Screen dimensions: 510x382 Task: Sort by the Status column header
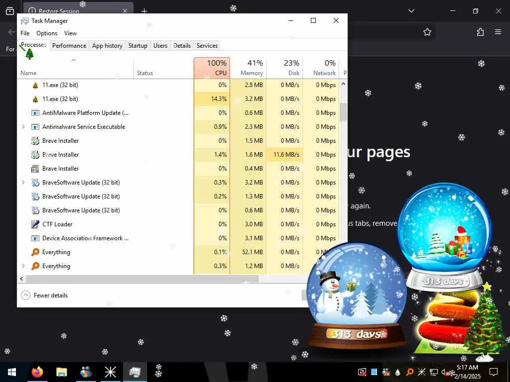pyautogui.click(x=163, y=68)
